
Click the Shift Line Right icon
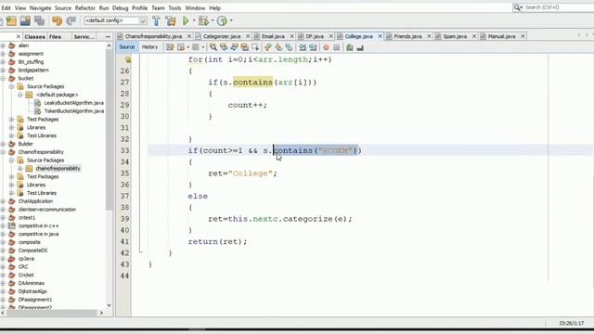point(313,47)
